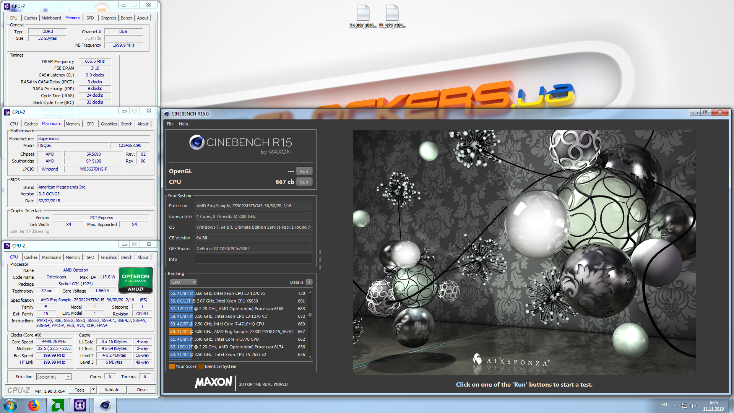Select ranking row Xeon E3-1270 v5
The height and width of the screenshot is (413, 734).
[238, 293]
